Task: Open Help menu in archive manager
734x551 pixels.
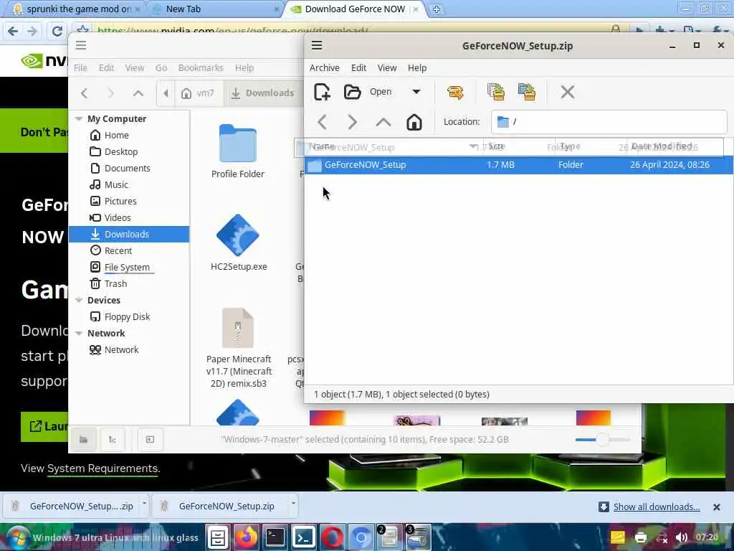Action: pos(417,68)
